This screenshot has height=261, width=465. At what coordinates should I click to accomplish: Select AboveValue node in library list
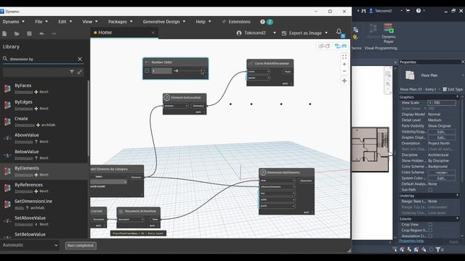44,138
